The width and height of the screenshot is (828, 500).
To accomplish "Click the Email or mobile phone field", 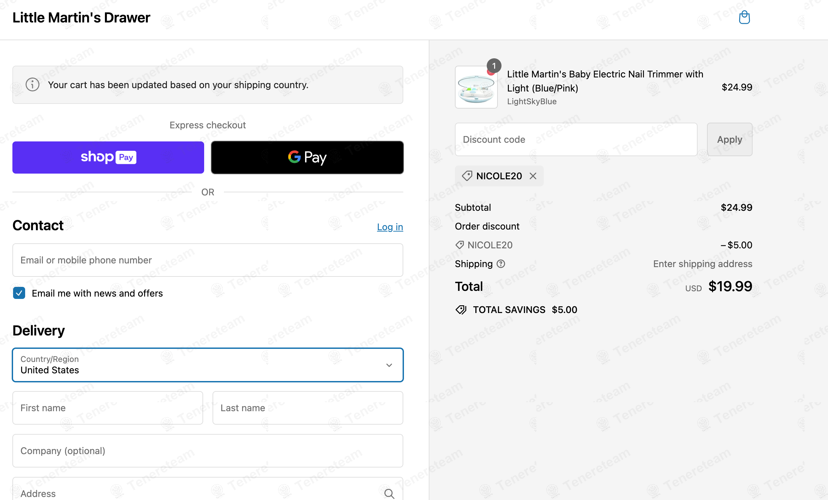I will click(208, 260).
